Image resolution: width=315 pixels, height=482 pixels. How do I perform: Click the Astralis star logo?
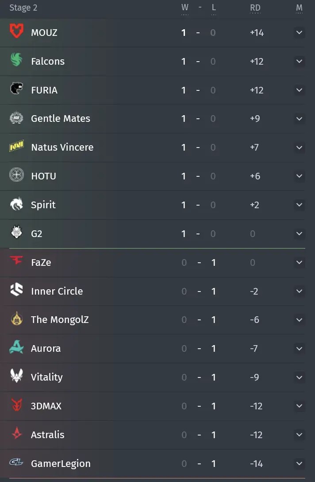(x=16, y=435)
